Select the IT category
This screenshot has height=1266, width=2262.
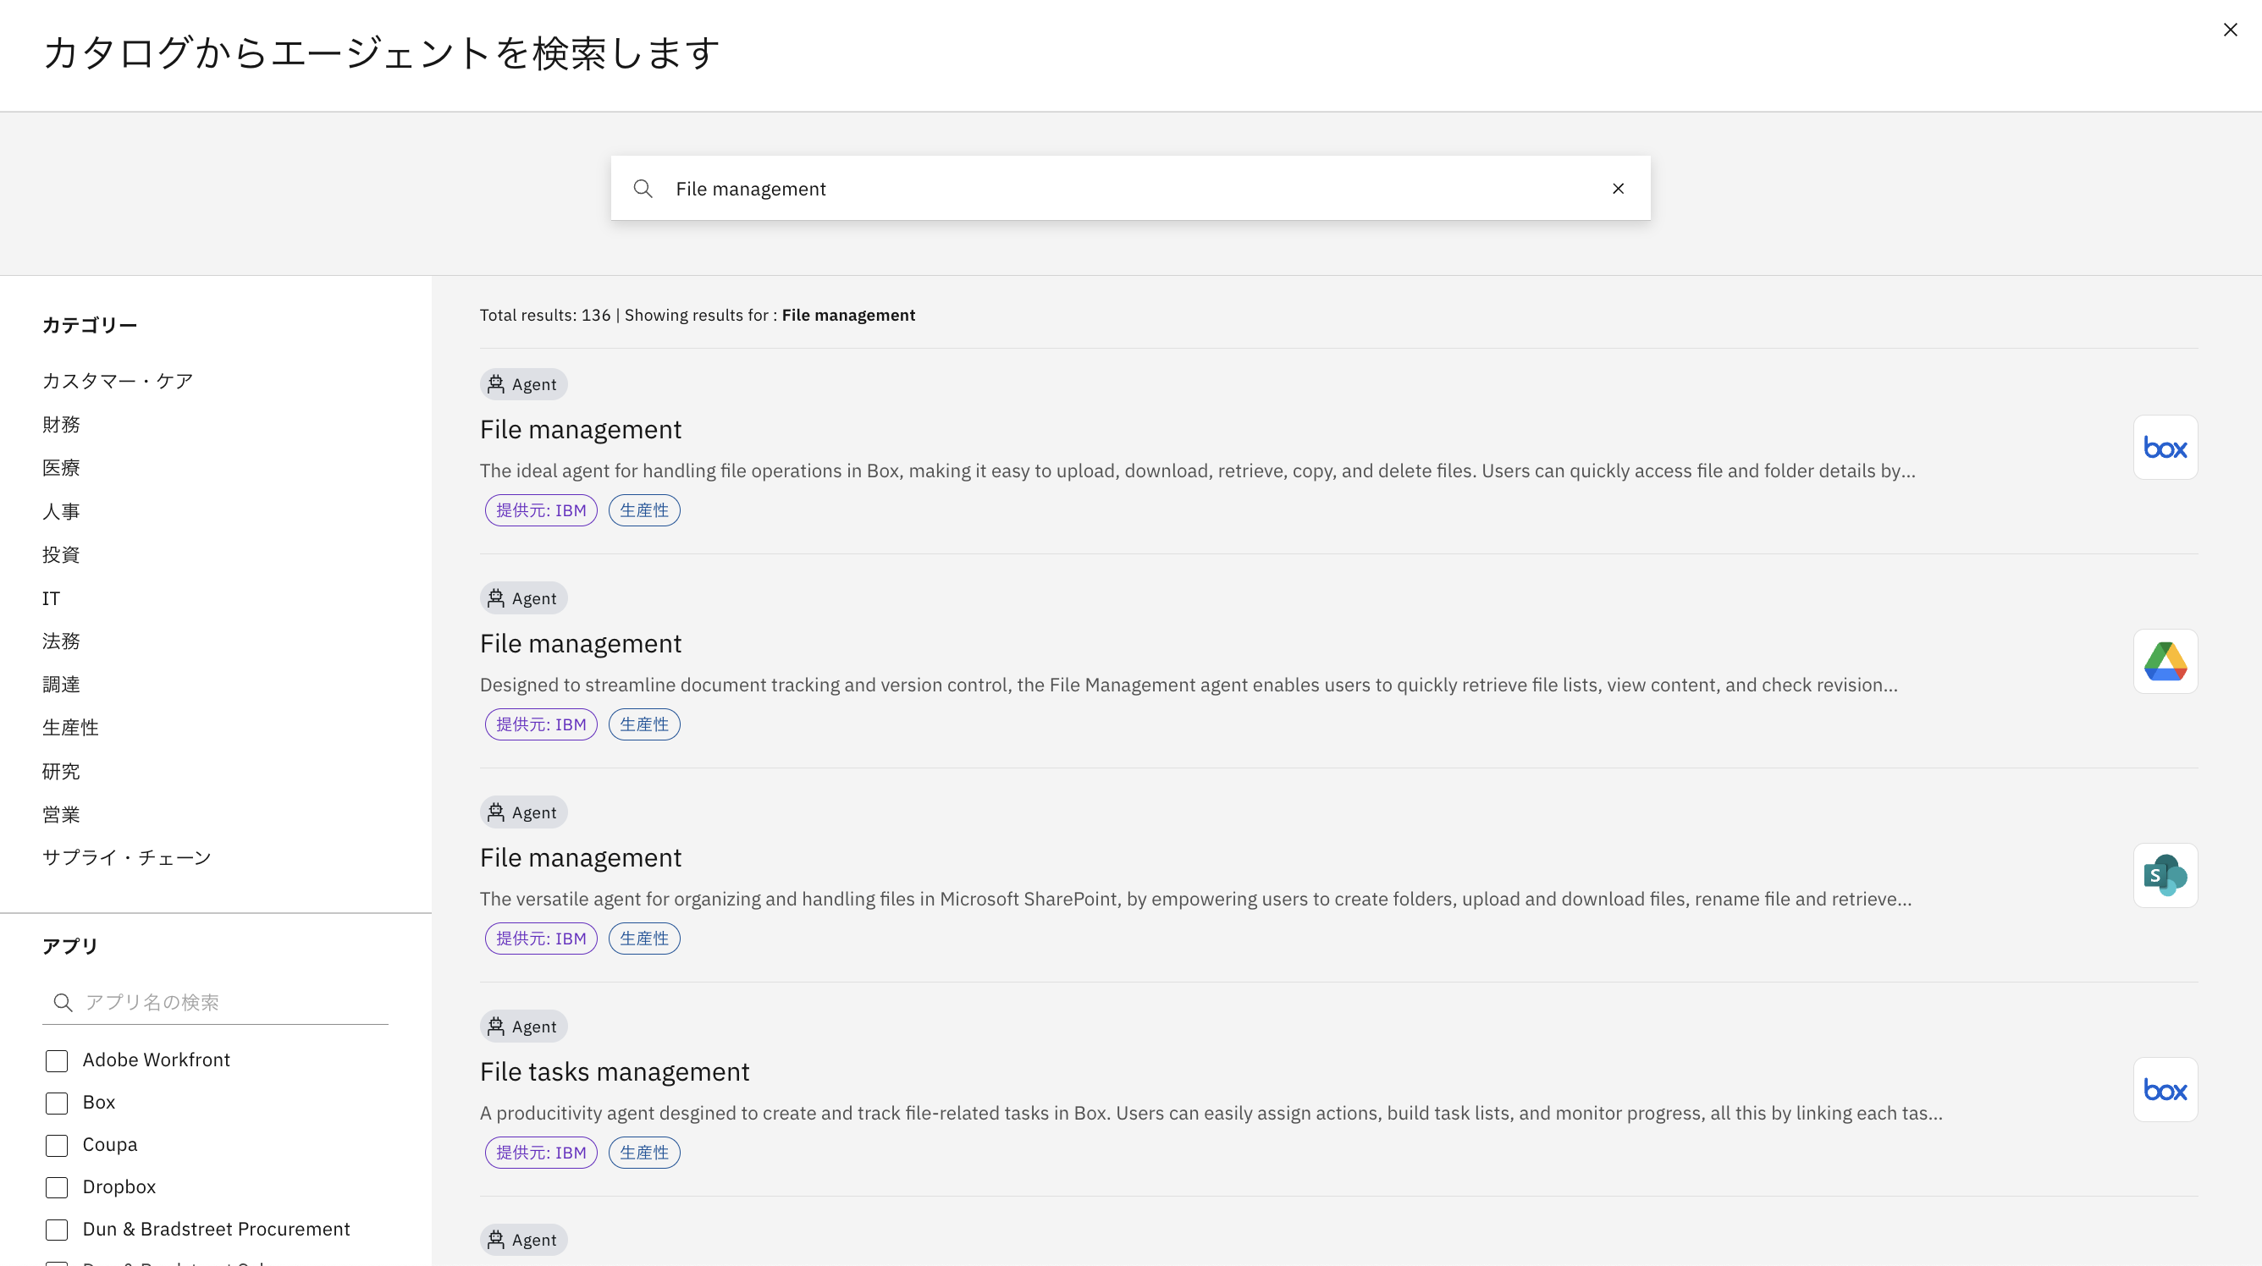coord(51,598)
